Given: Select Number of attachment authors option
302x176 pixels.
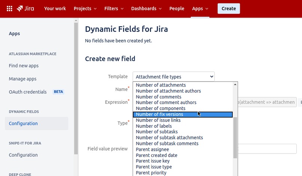Looking at the screenshot, I should click(183, 91).
